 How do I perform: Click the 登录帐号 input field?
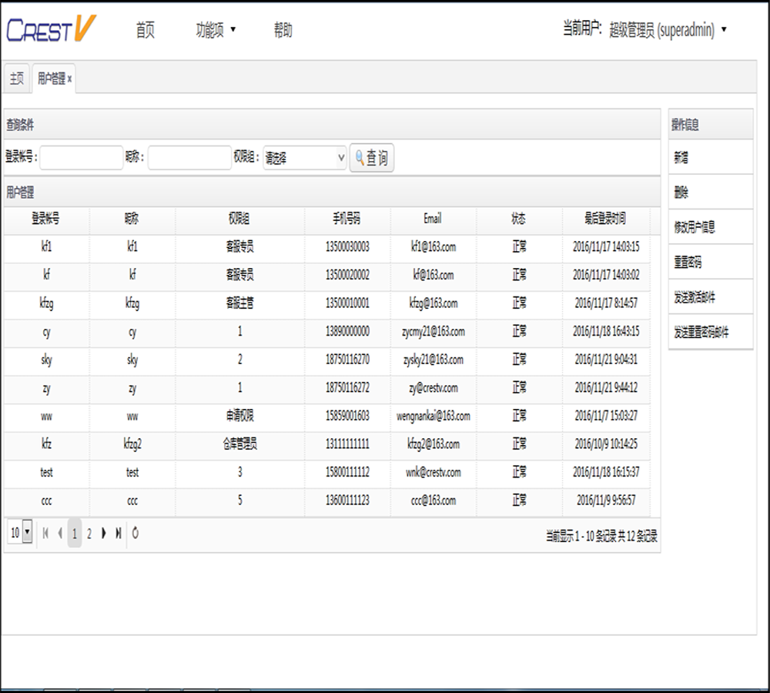click(81, 158)
